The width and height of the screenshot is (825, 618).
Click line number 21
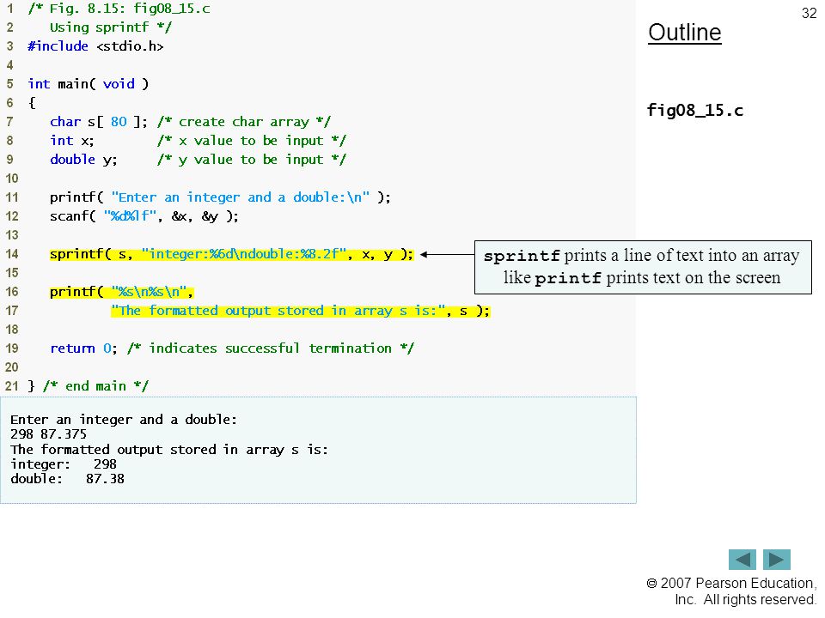point(11,386)
